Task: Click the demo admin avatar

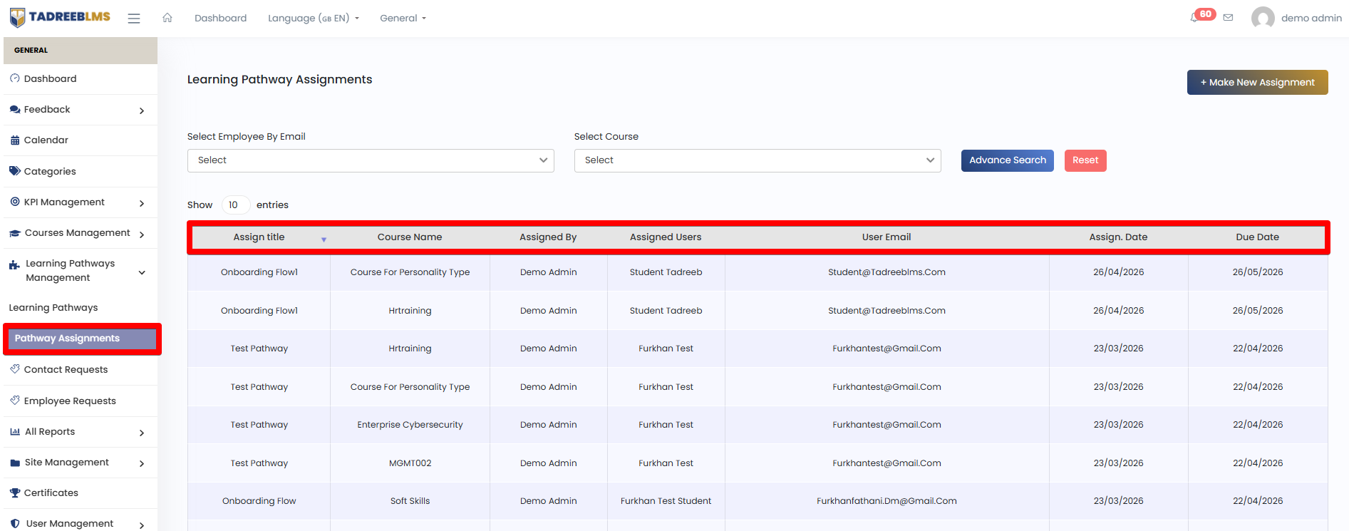Action: [1263, 18]
